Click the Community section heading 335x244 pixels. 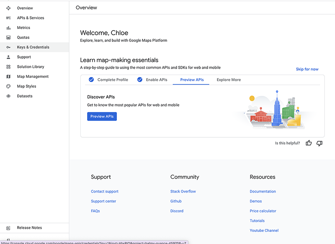click(x=185, y=177)
